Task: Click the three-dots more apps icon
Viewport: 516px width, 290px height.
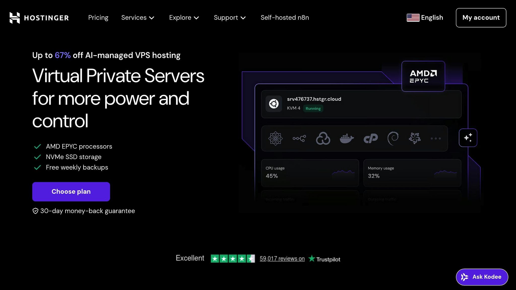Action: pyautogui.click(x=436, y=138)
